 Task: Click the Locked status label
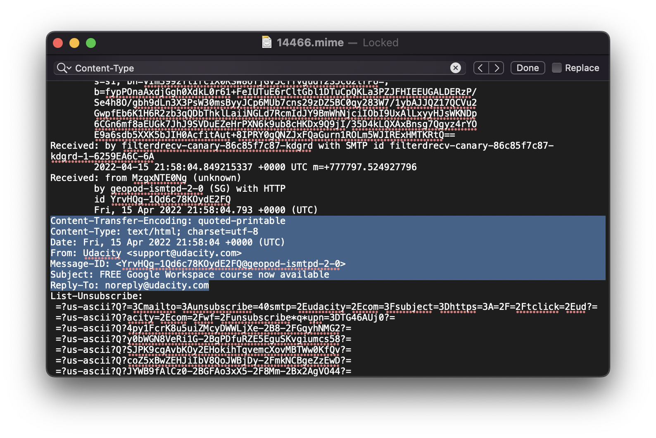point(380,43)
